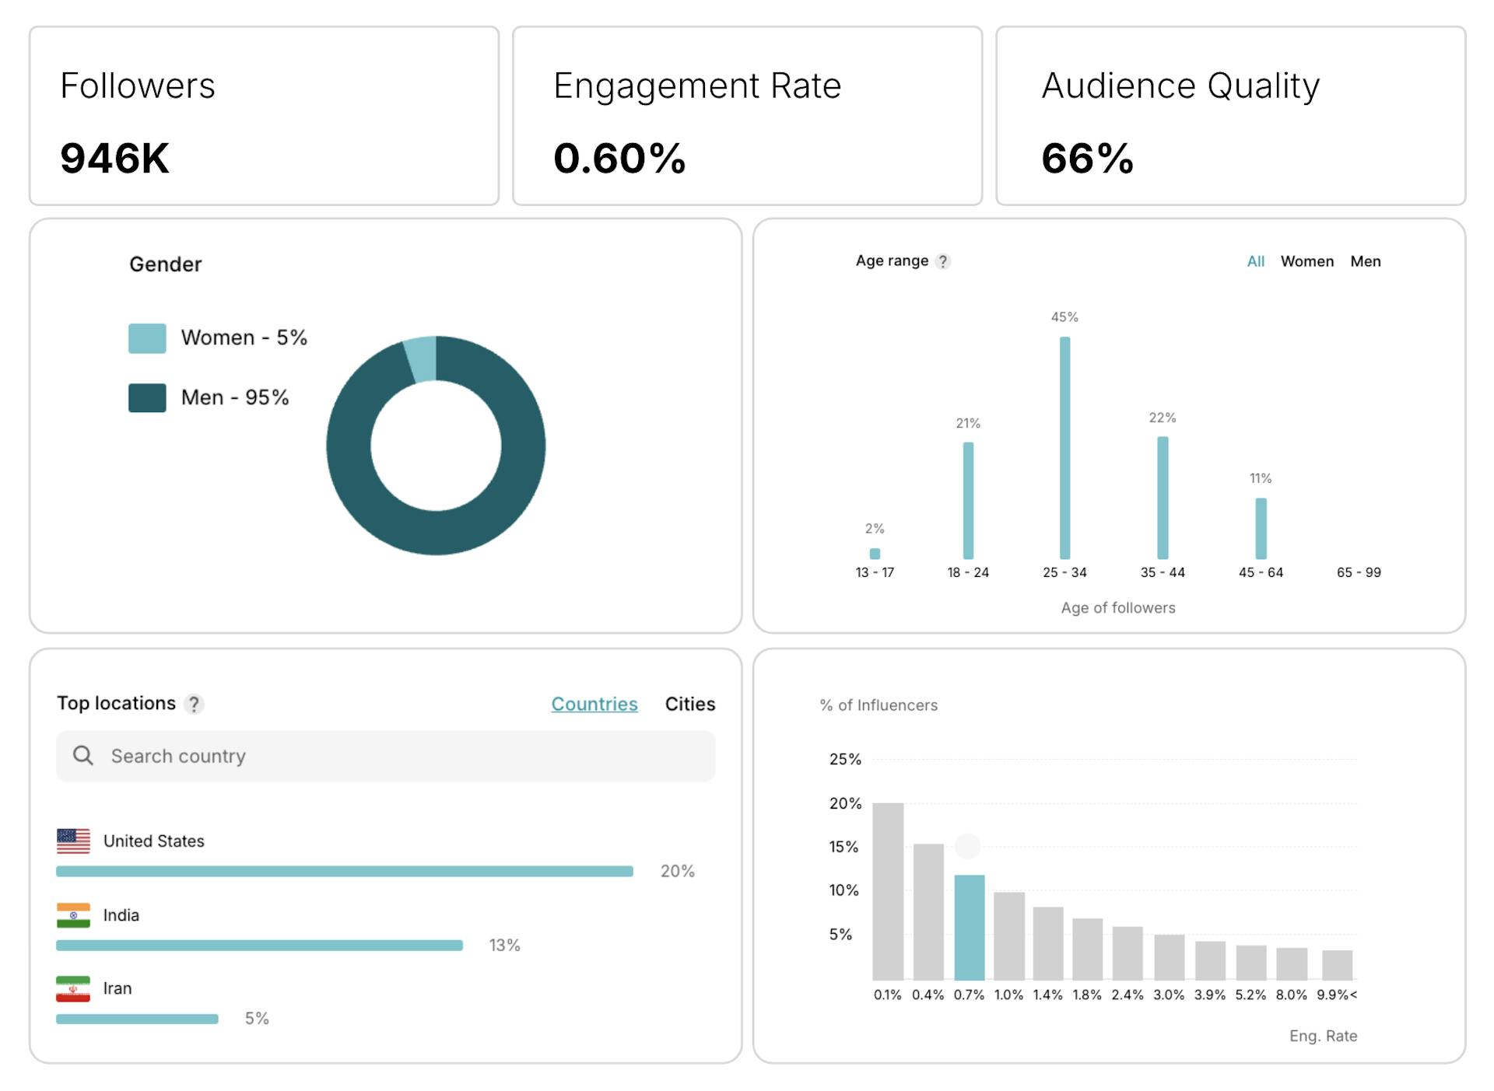
Task: Click the India flag icon
Action: pyautogui.click(x=73, y=914)
